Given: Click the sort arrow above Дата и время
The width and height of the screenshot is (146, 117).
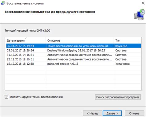Looking at the screenshot, I should pyautogui.click(x=26, y=38).
